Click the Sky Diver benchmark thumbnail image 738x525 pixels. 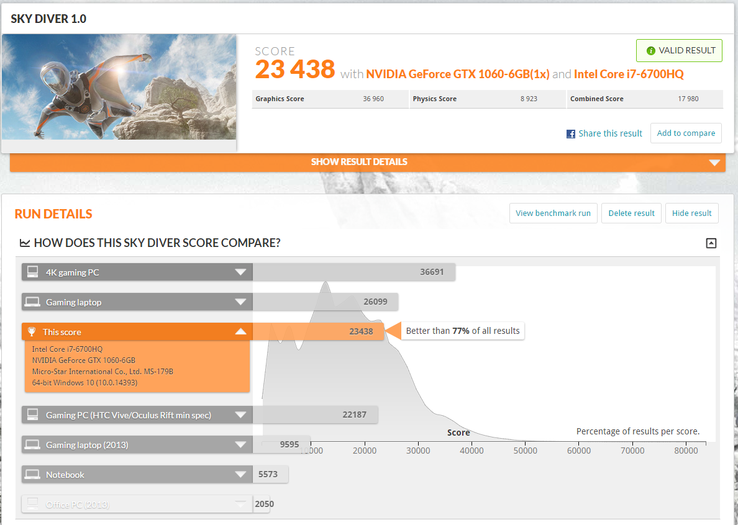119,86
